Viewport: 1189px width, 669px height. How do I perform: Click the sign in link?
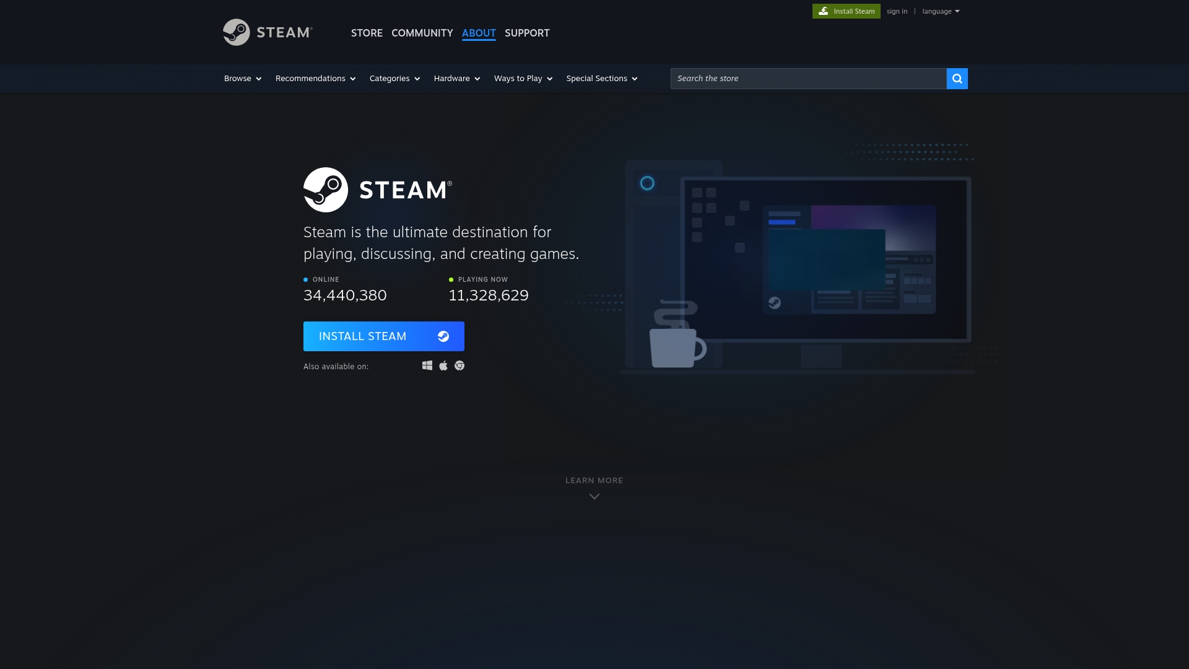click(897, 11)
